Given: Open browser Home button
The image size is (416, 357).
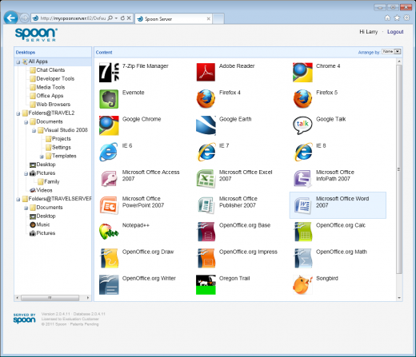Looking at the screenshot, I should pyautogui.click(x=387, y=18).
